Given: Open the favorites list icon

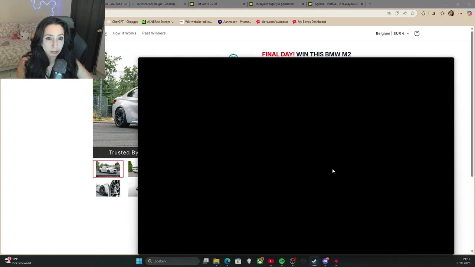Looking at the screenshot, I should pyautogui.click(x=442, y=13).
